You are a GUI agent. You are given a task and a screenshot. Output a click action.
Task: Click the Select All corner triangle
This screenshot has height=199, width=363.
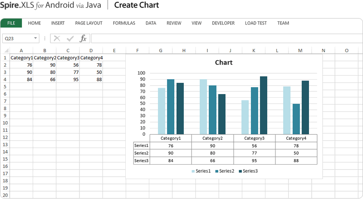point(5,51)
